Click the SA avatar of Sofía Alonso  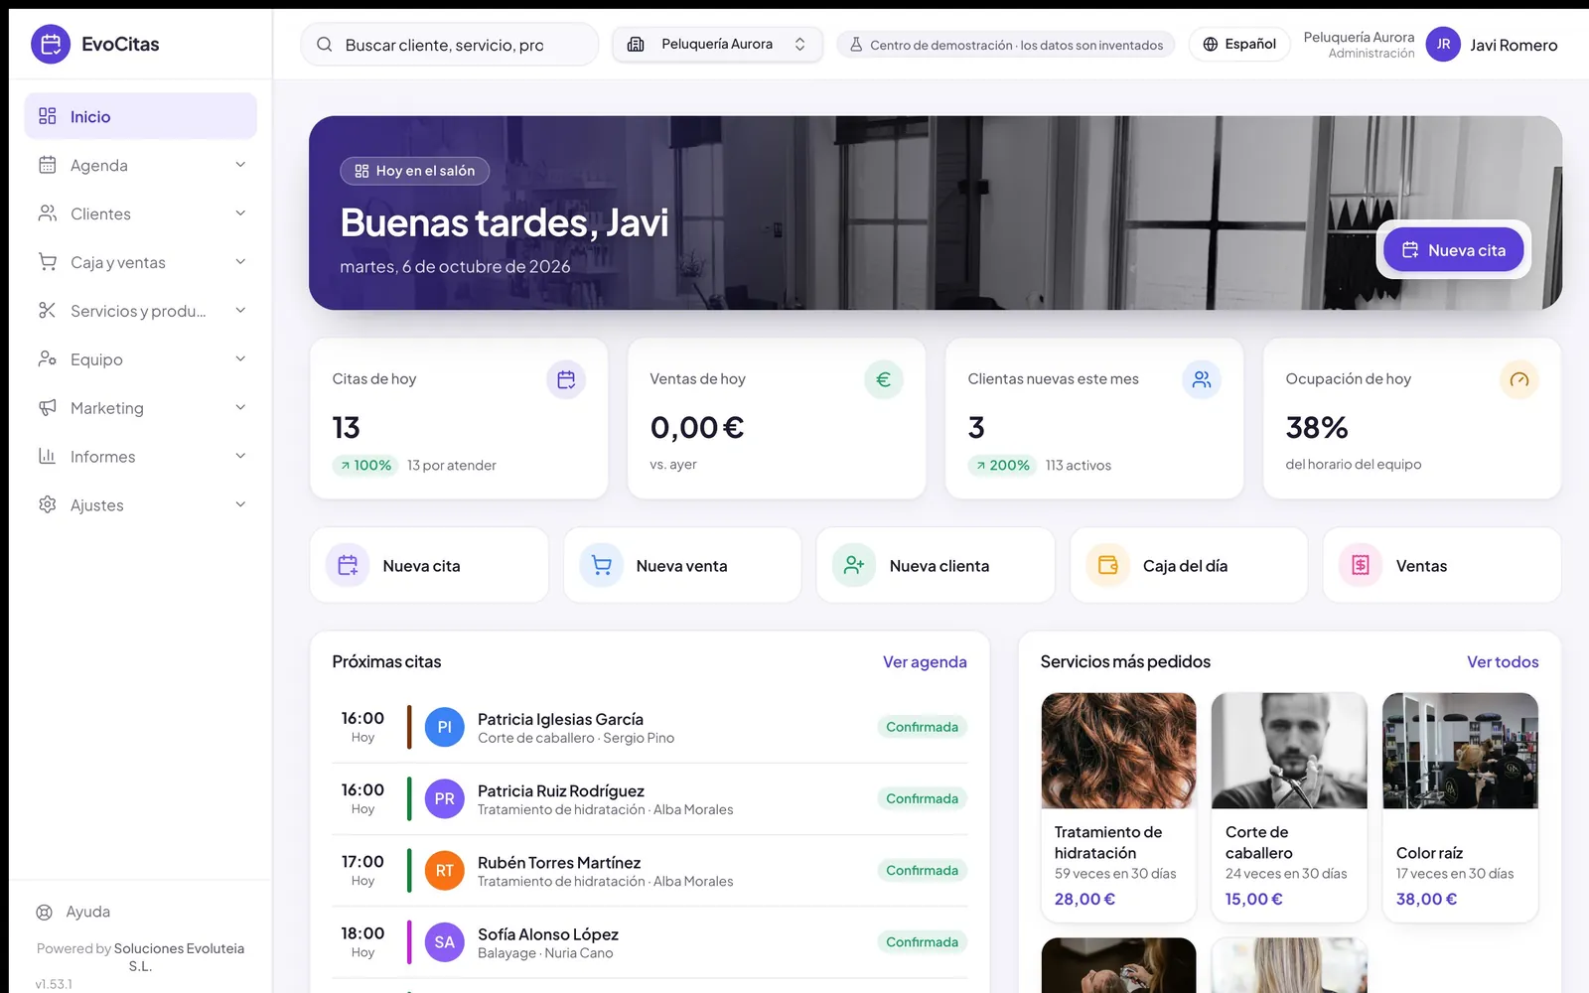pos(445,942)
